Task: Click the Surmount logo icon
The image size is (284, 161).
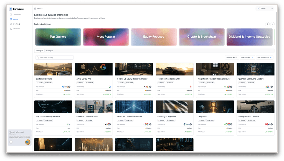Action: [11, 9]
